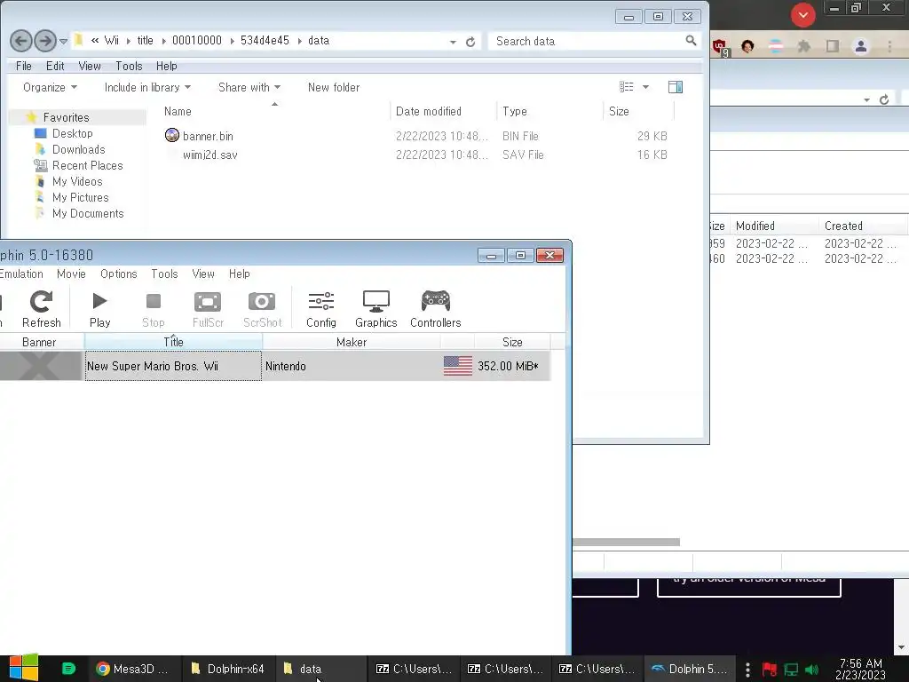Screen dimensions: 909x682
Task: Refresh the Explorer address bar
Action: click(x=470, y=42)
